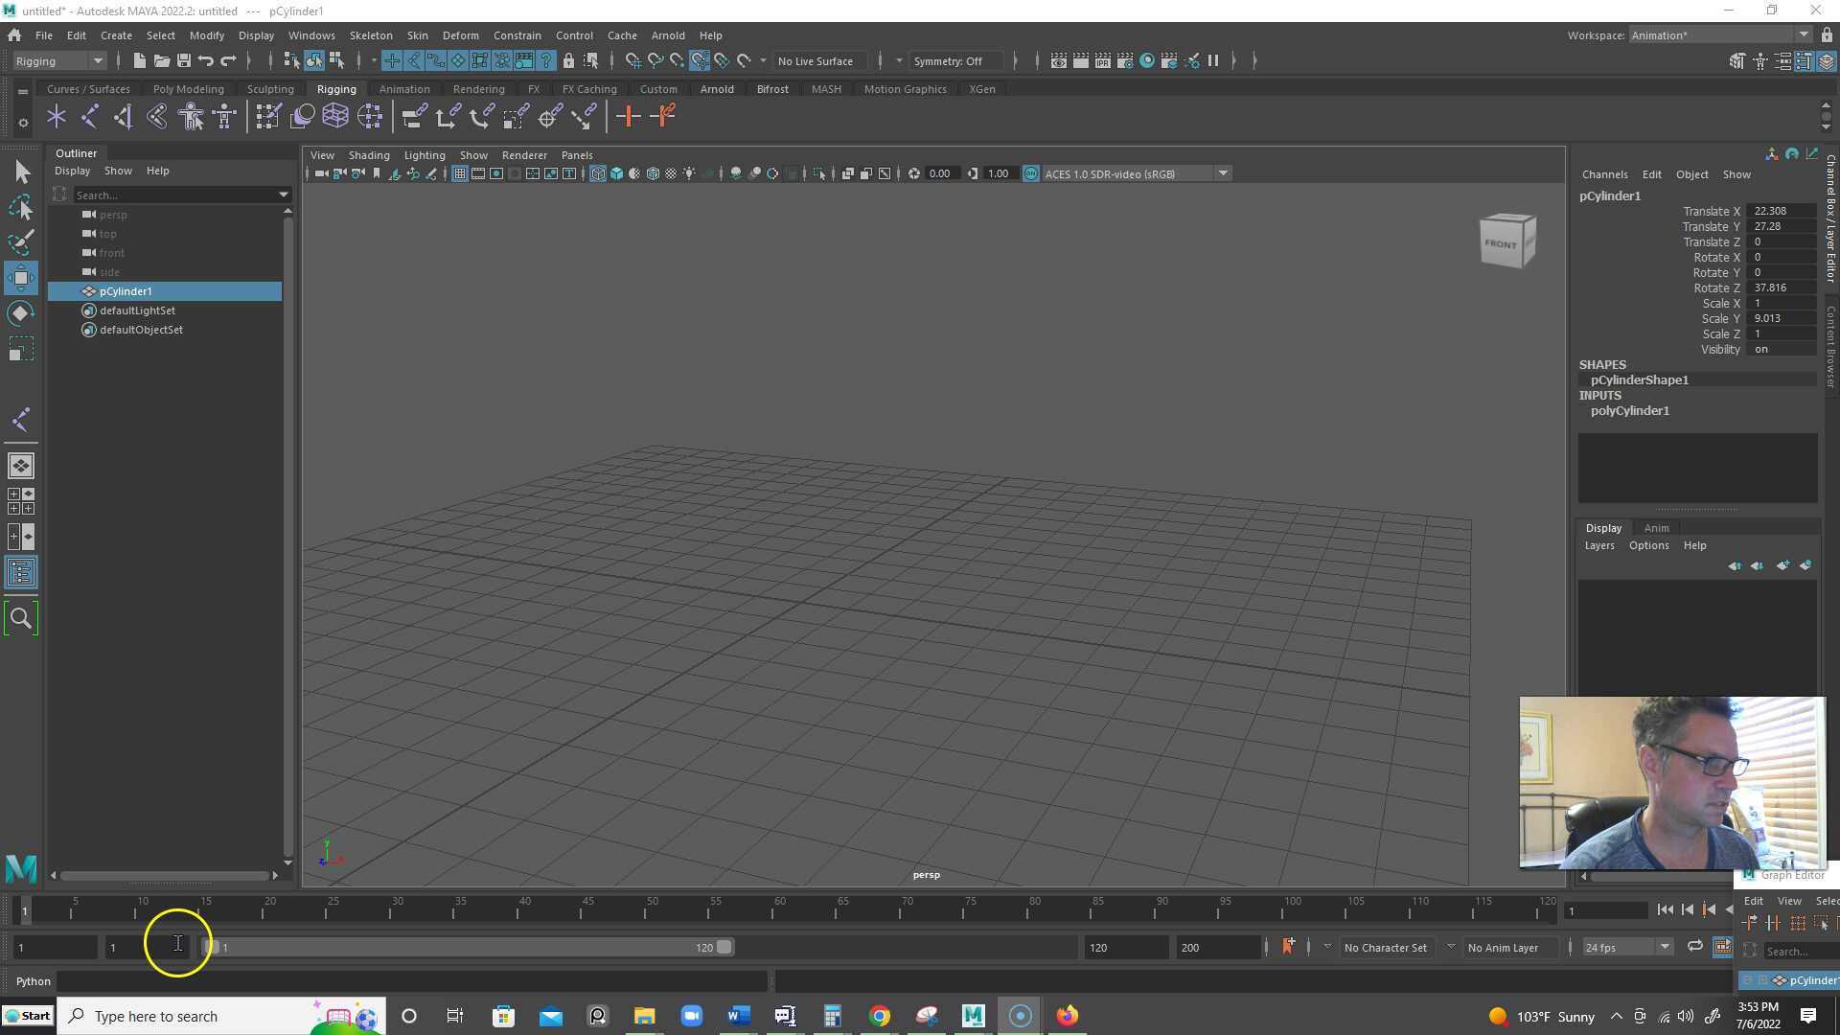Open the Skeleton menu
Image resolution: width=1840 pixels, height=1035 pixels.
click(370, 35)
